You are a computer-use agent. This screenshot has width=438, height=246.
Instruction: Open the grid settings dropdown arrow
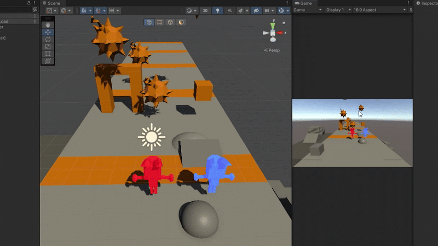[x=90, y=10]
